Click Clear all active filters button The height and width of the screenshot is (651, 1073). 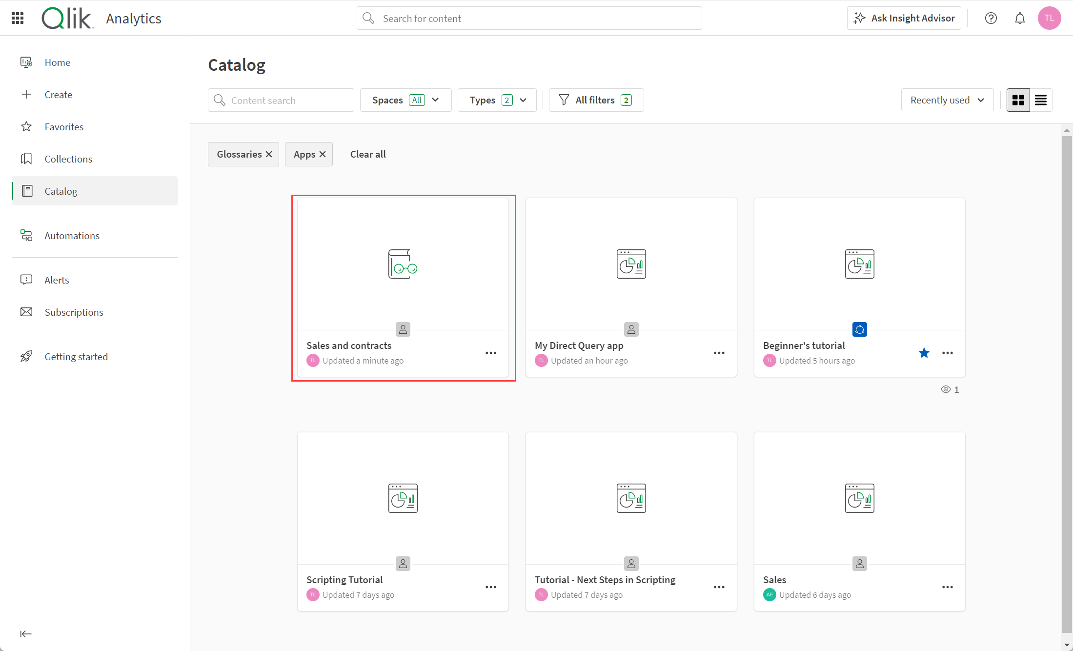[368, 154]
